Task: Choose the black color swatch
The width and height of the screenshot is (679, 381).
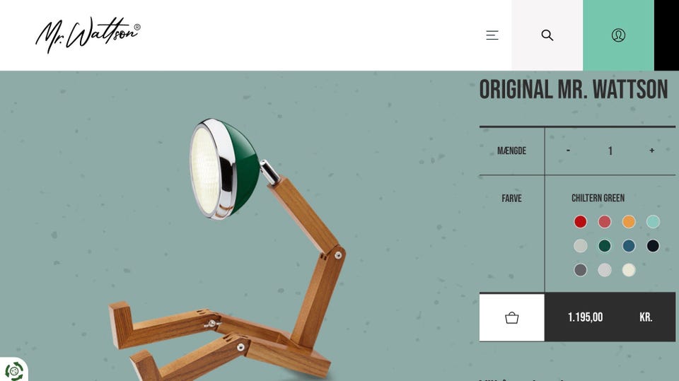Action: pos(653,246)
